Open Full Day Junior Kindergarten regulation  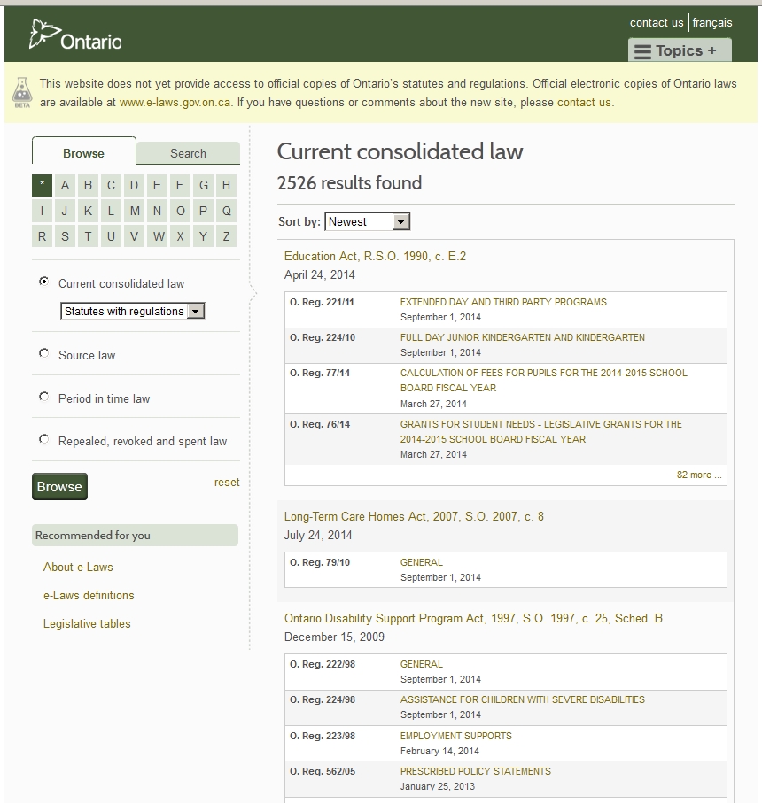tap(522, 337)
